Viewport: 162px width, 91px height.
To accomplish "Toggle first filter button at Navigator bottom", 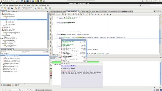I will coord(2,85).
